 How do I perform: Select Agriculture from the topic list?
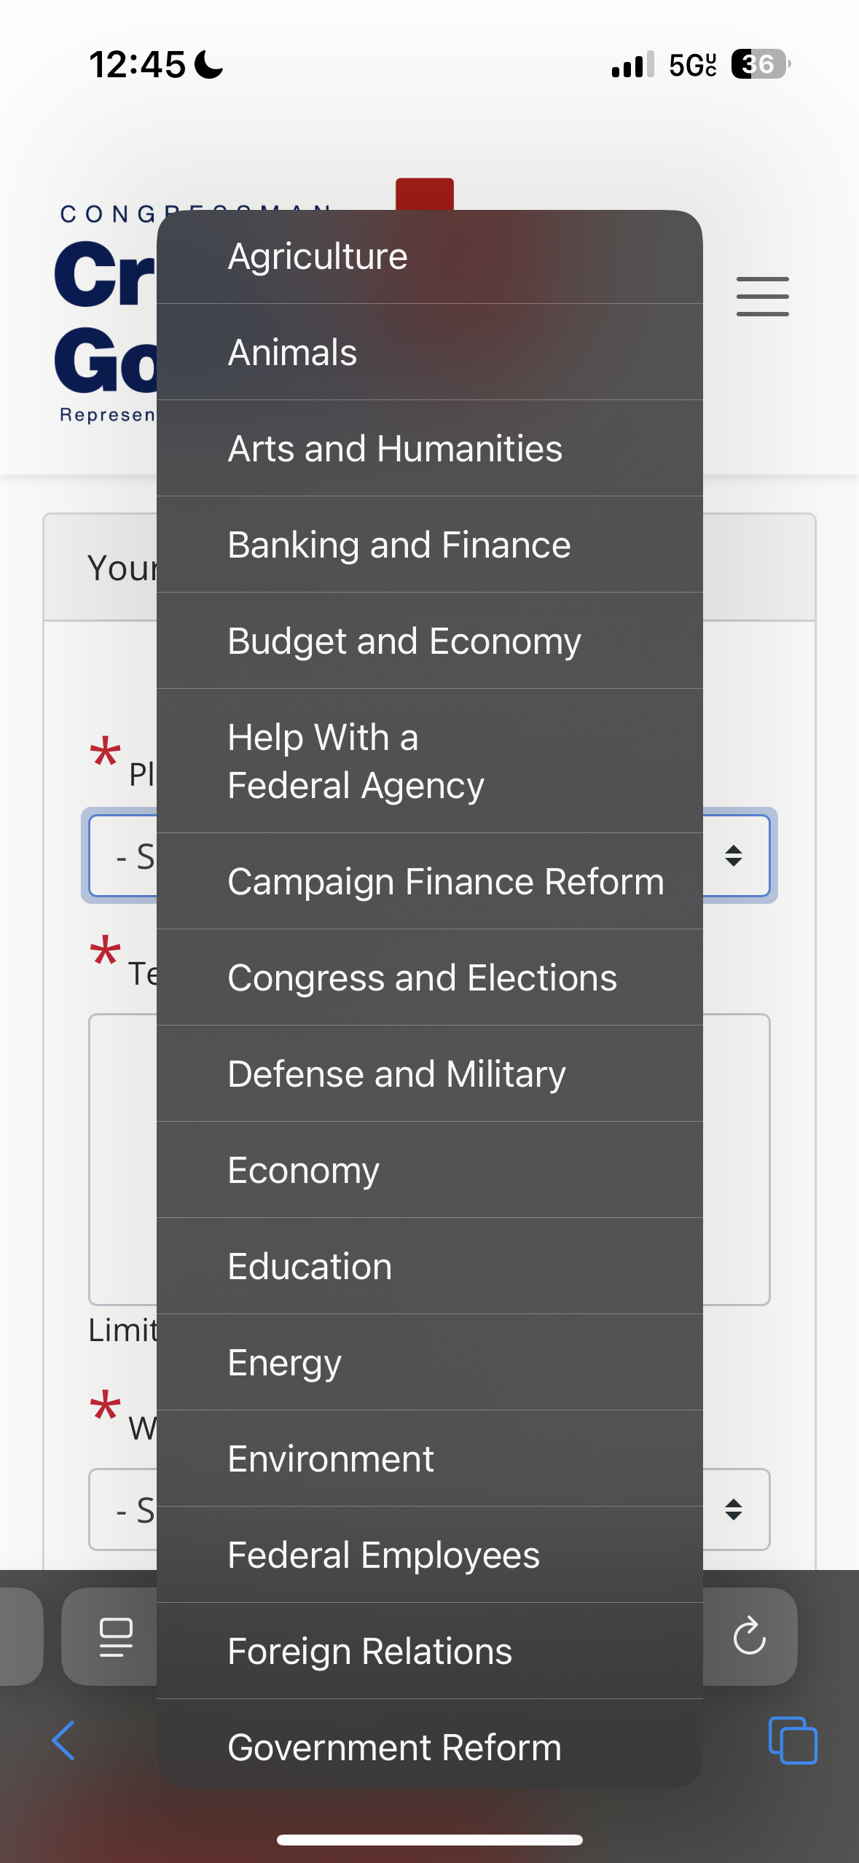tap(430, 257)
